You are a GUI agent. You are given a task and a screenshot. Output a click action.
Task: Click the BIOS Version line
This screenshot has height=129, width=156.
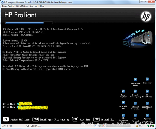[24, 32]
